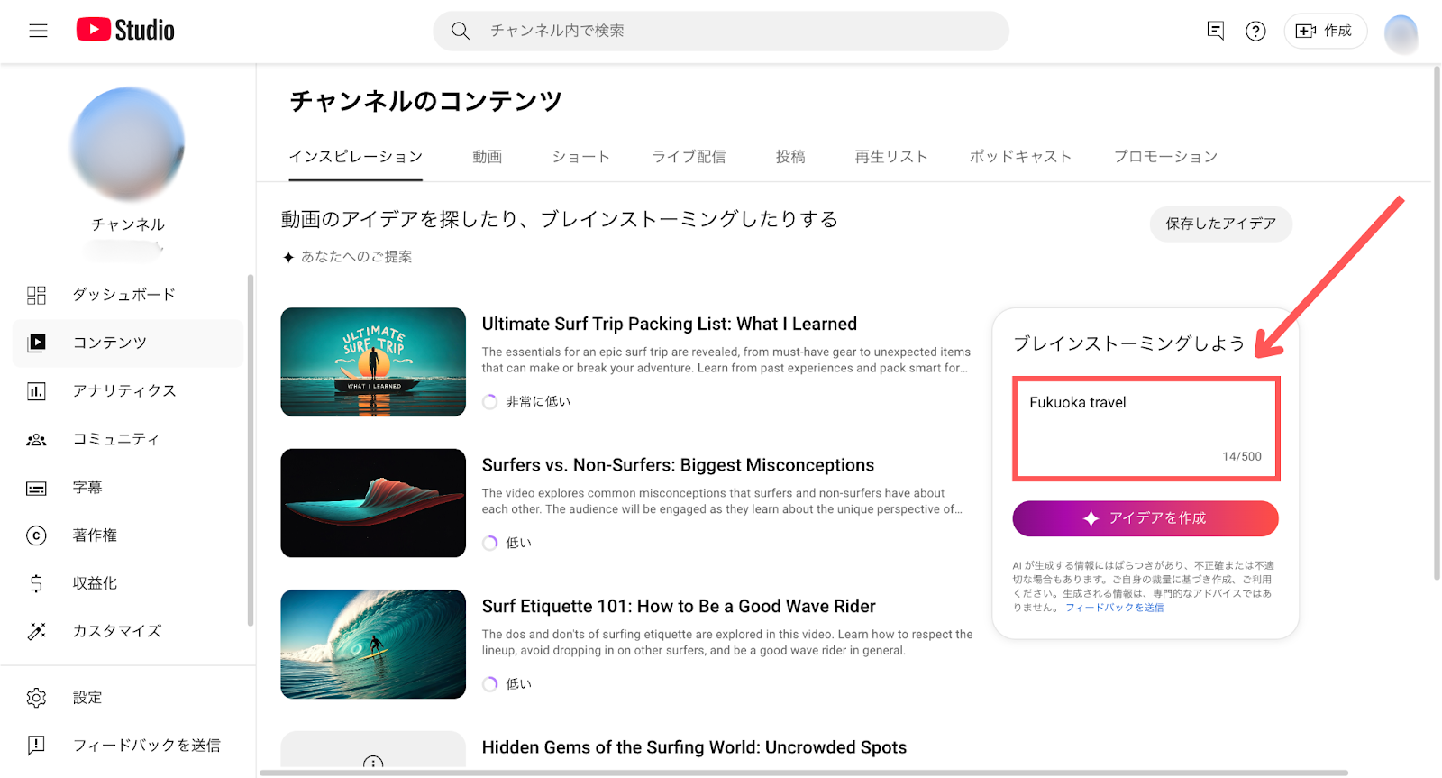Click the ブレインストーミングしよう heading

[1129, 343]
